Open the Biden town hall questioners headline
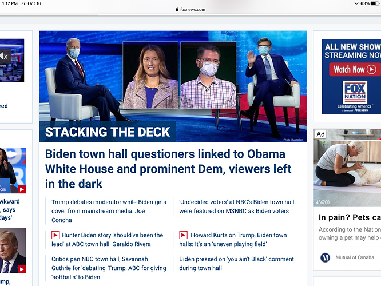381x286 pixels. [168, 169]
